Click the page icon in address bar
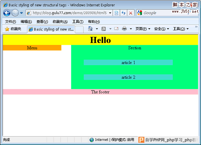This screenshot has height=145, width=201. point(29,13)
